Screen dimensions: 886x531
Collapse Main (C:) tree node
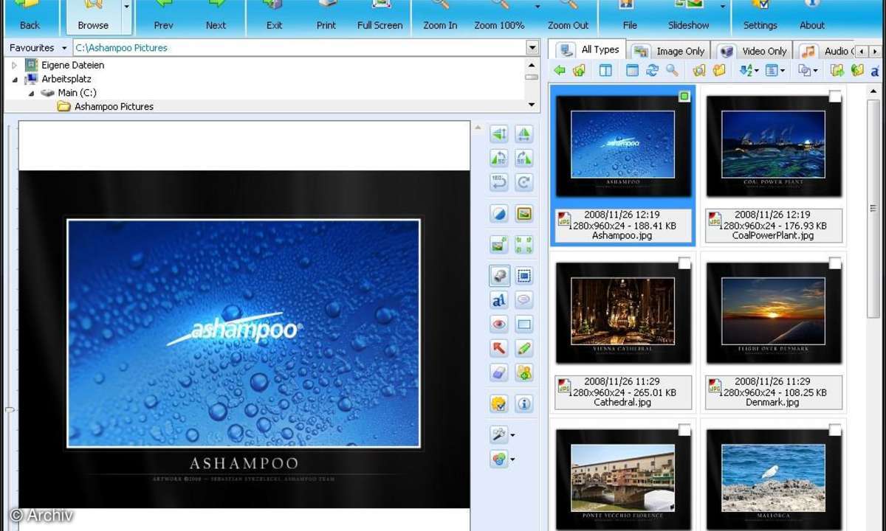point(31,93)
